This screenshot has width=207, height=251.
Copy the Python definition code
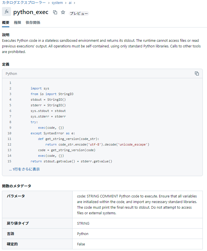[x=197, y=73]
